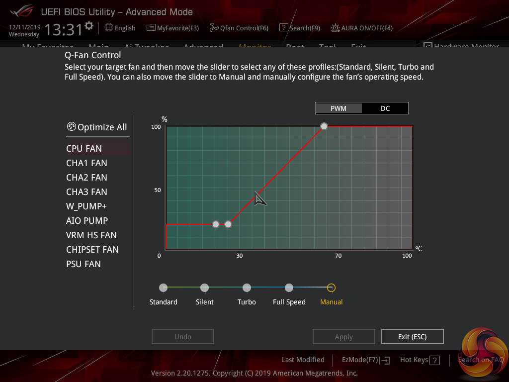Click the Undo button
Image resolution: width=509 pixels, height=382 pixels.
click(x=183, y=337)
